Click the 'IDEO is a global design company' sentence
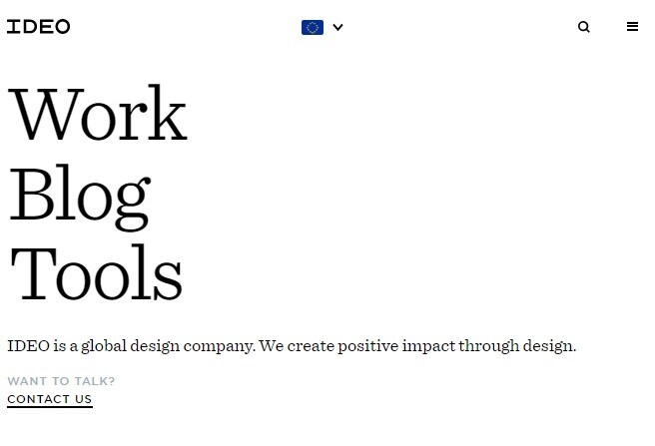Image resolution: width=655 pixels, height=446 pixels. point(131,346)
